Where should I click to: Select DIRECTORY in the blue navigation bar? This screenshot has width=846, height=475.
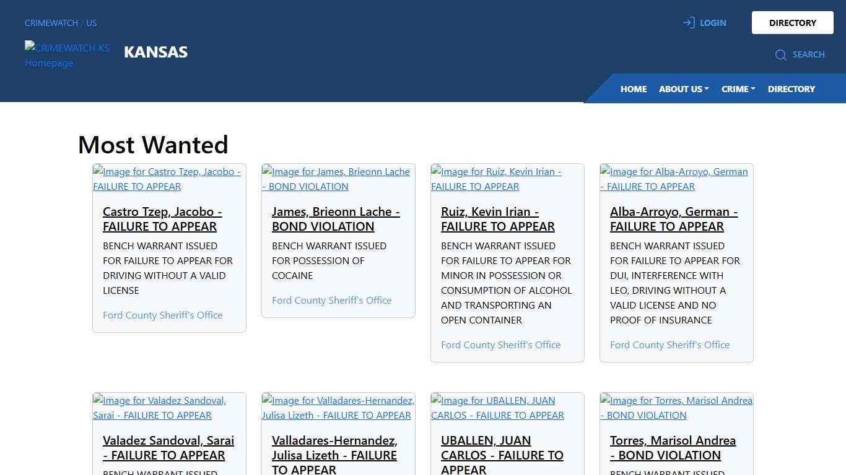click(791, 89)
